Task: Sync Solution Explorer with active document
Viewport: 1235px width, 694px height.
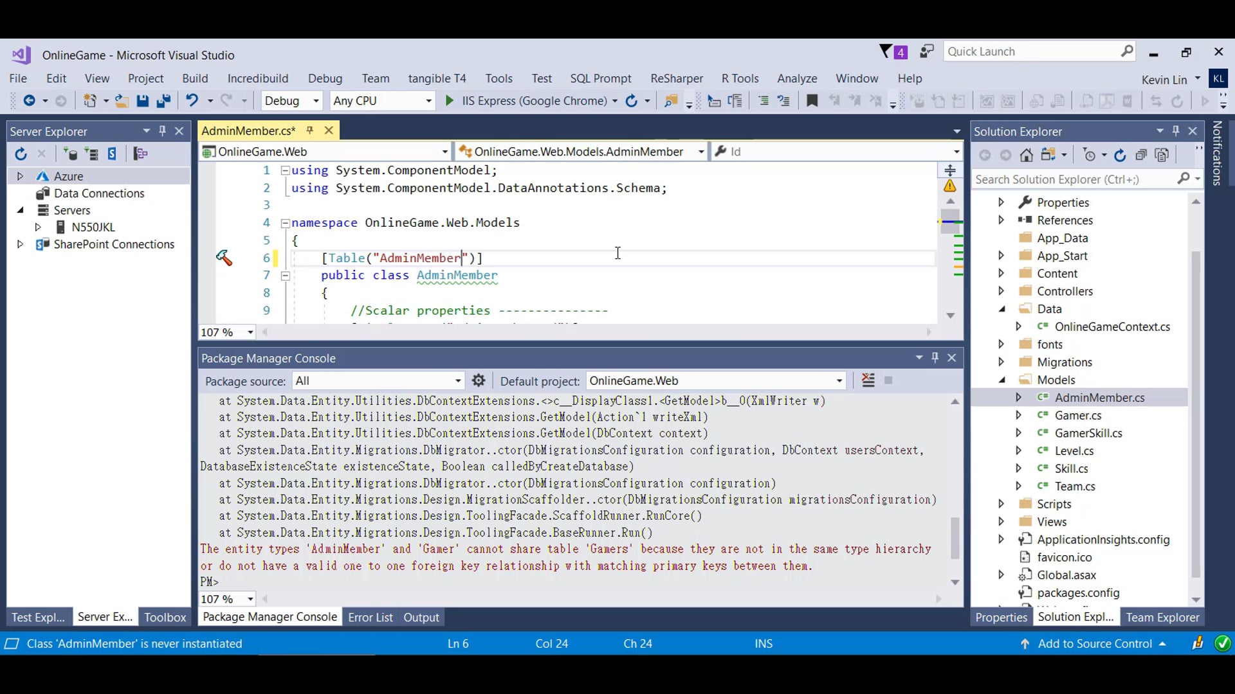Action: coord(1050,155)
